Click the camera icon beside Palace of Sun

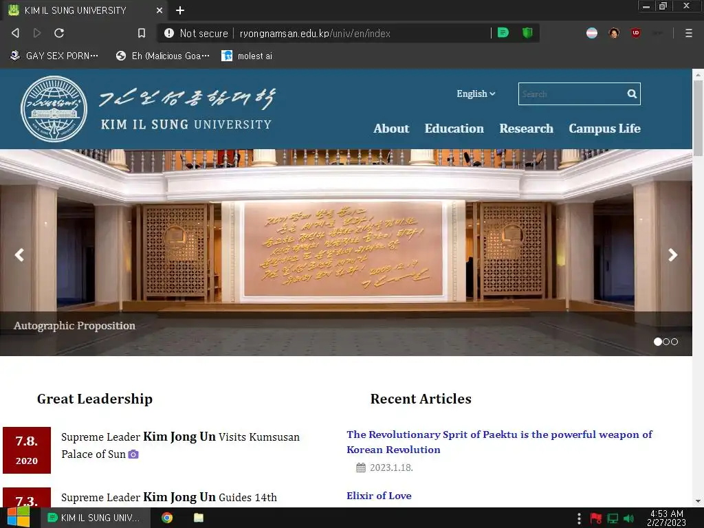pos(133,454)
